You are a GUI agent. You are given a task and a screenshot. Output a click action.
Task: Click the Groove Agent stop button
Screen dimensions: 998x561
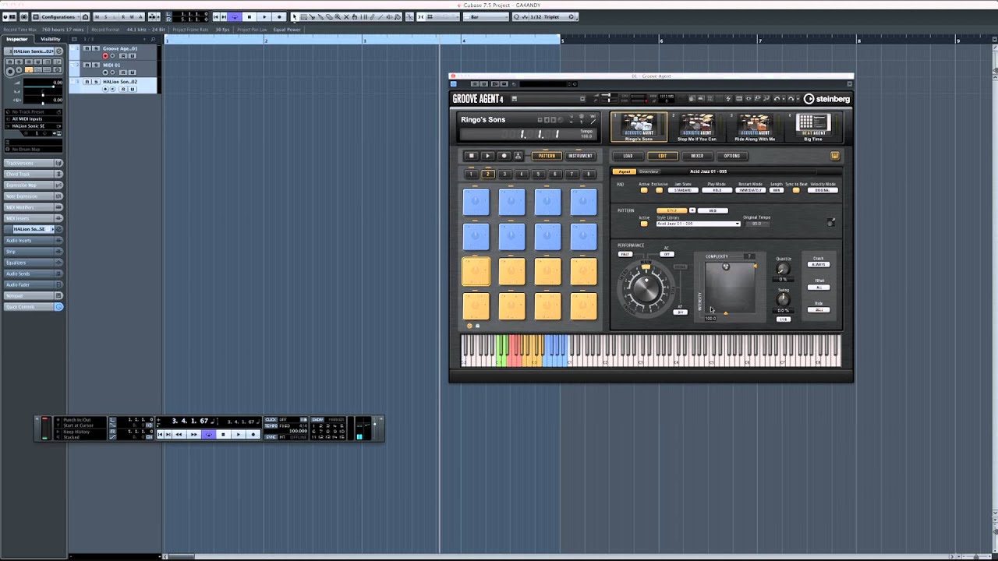click(x=471, y=156)
